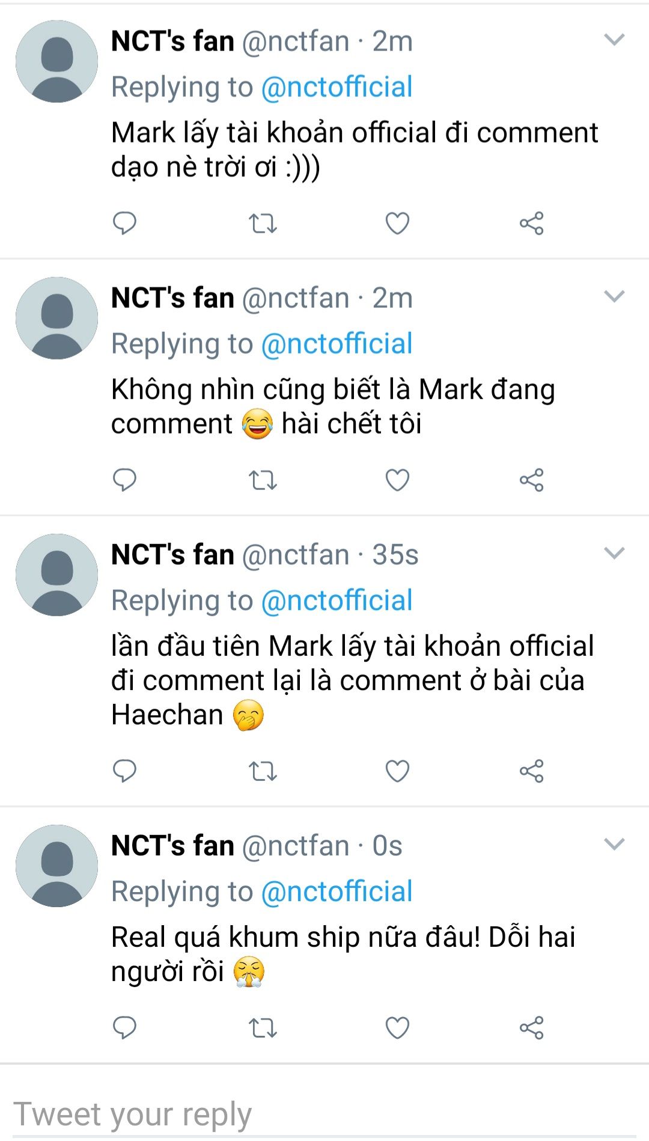This screenshot has width=649, height=1141.
Task: Tap @nctofficial link in the last tweet
Action: click(x=337, y=892)
